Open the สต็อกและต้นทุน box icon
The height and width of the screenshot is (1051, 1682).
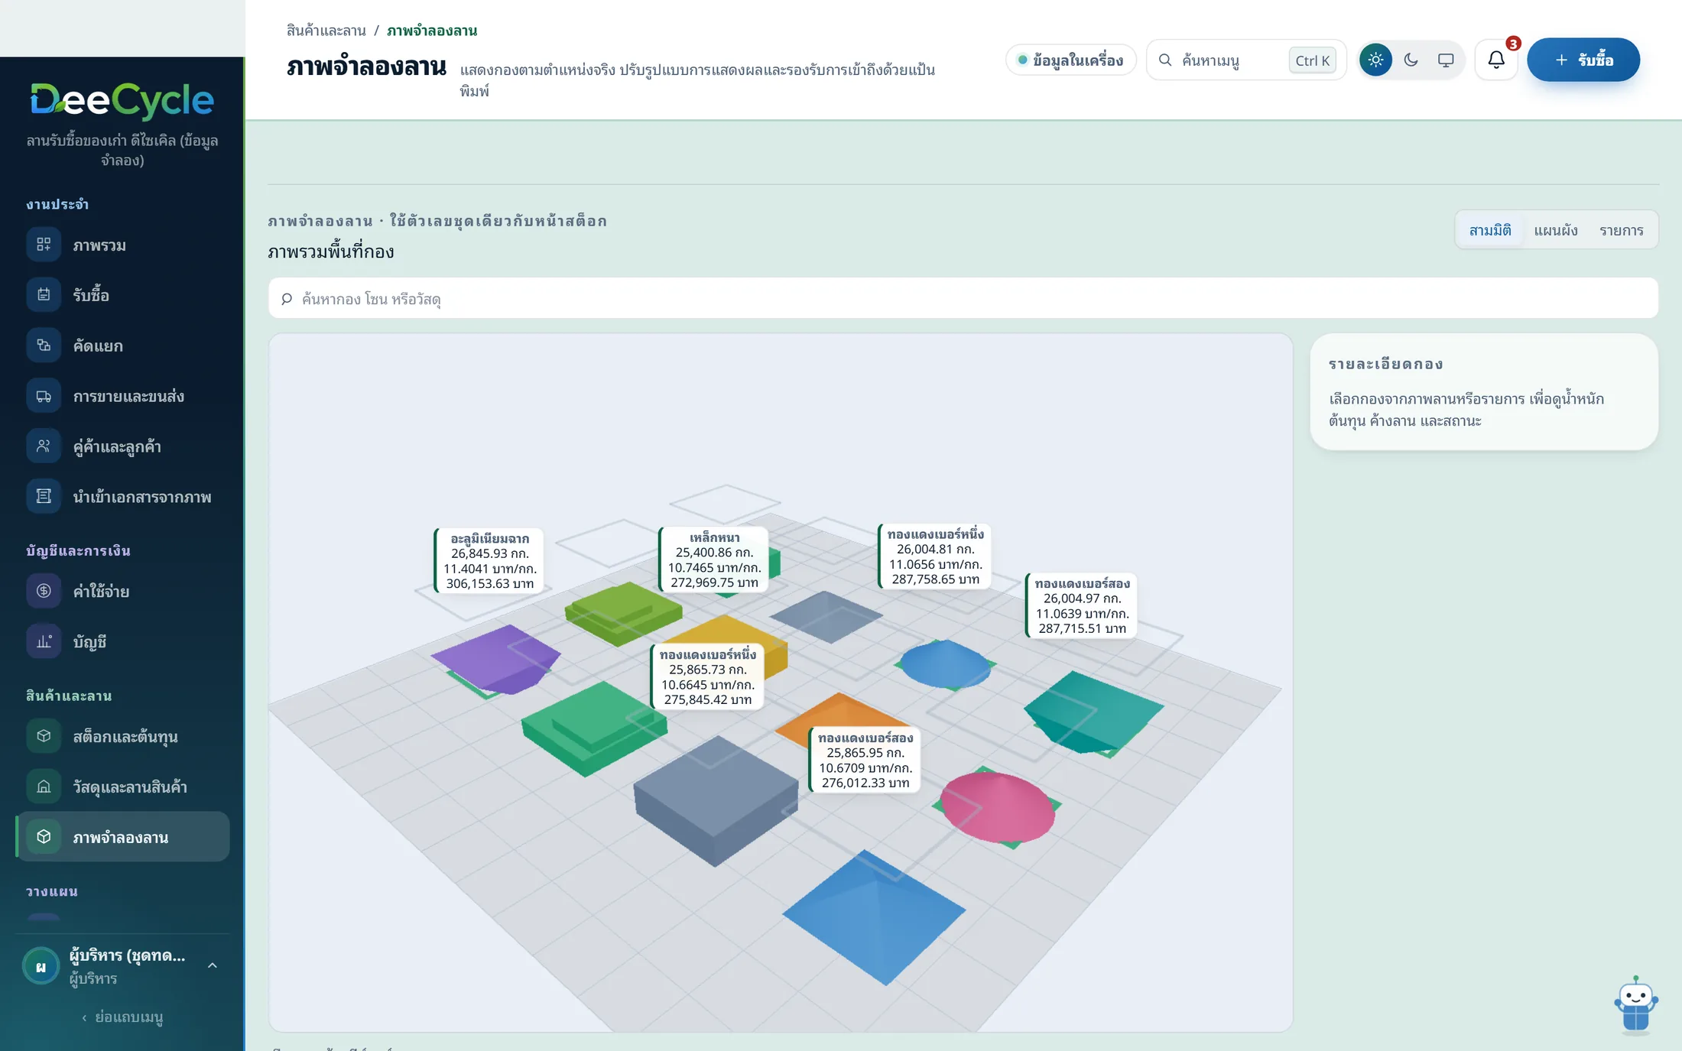coord(44,736)
